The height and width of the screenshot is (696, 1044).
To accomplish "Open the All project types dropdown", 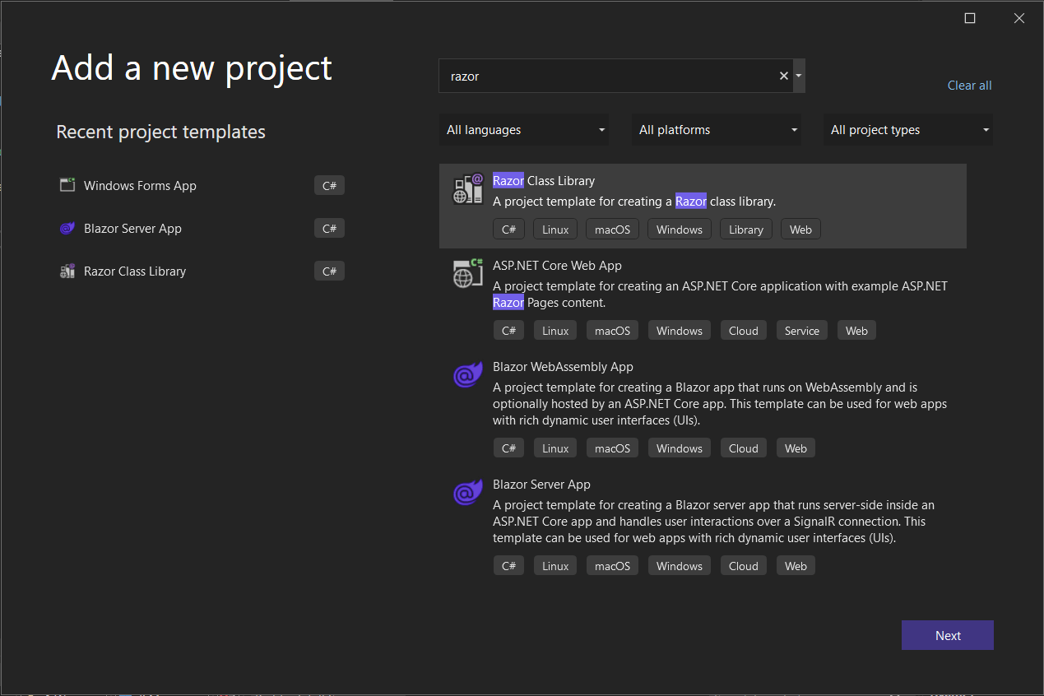I will coord(907,129).
